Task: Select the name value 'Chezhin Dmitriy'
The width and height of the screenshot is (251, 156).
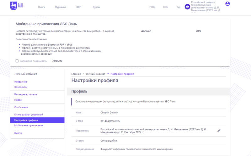Action: [109, 113]
